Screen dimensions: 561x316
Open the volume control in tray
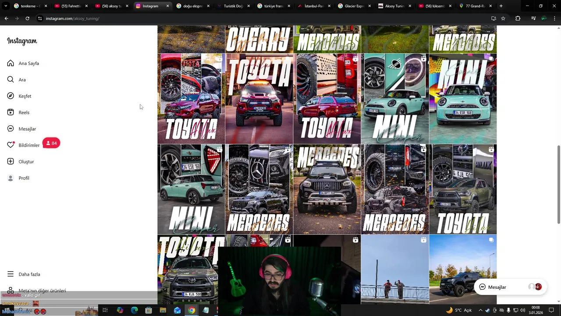[x=522, y=310]
